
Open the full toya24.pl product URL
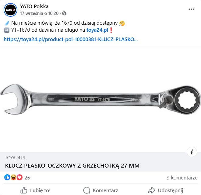pos(71,39)
